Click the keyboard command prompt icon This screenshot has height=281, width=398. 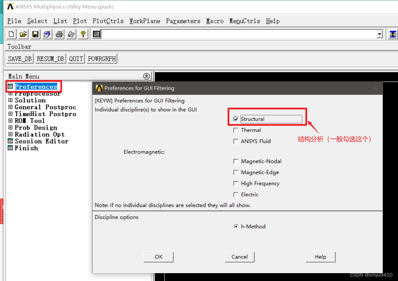click(97, 34)
